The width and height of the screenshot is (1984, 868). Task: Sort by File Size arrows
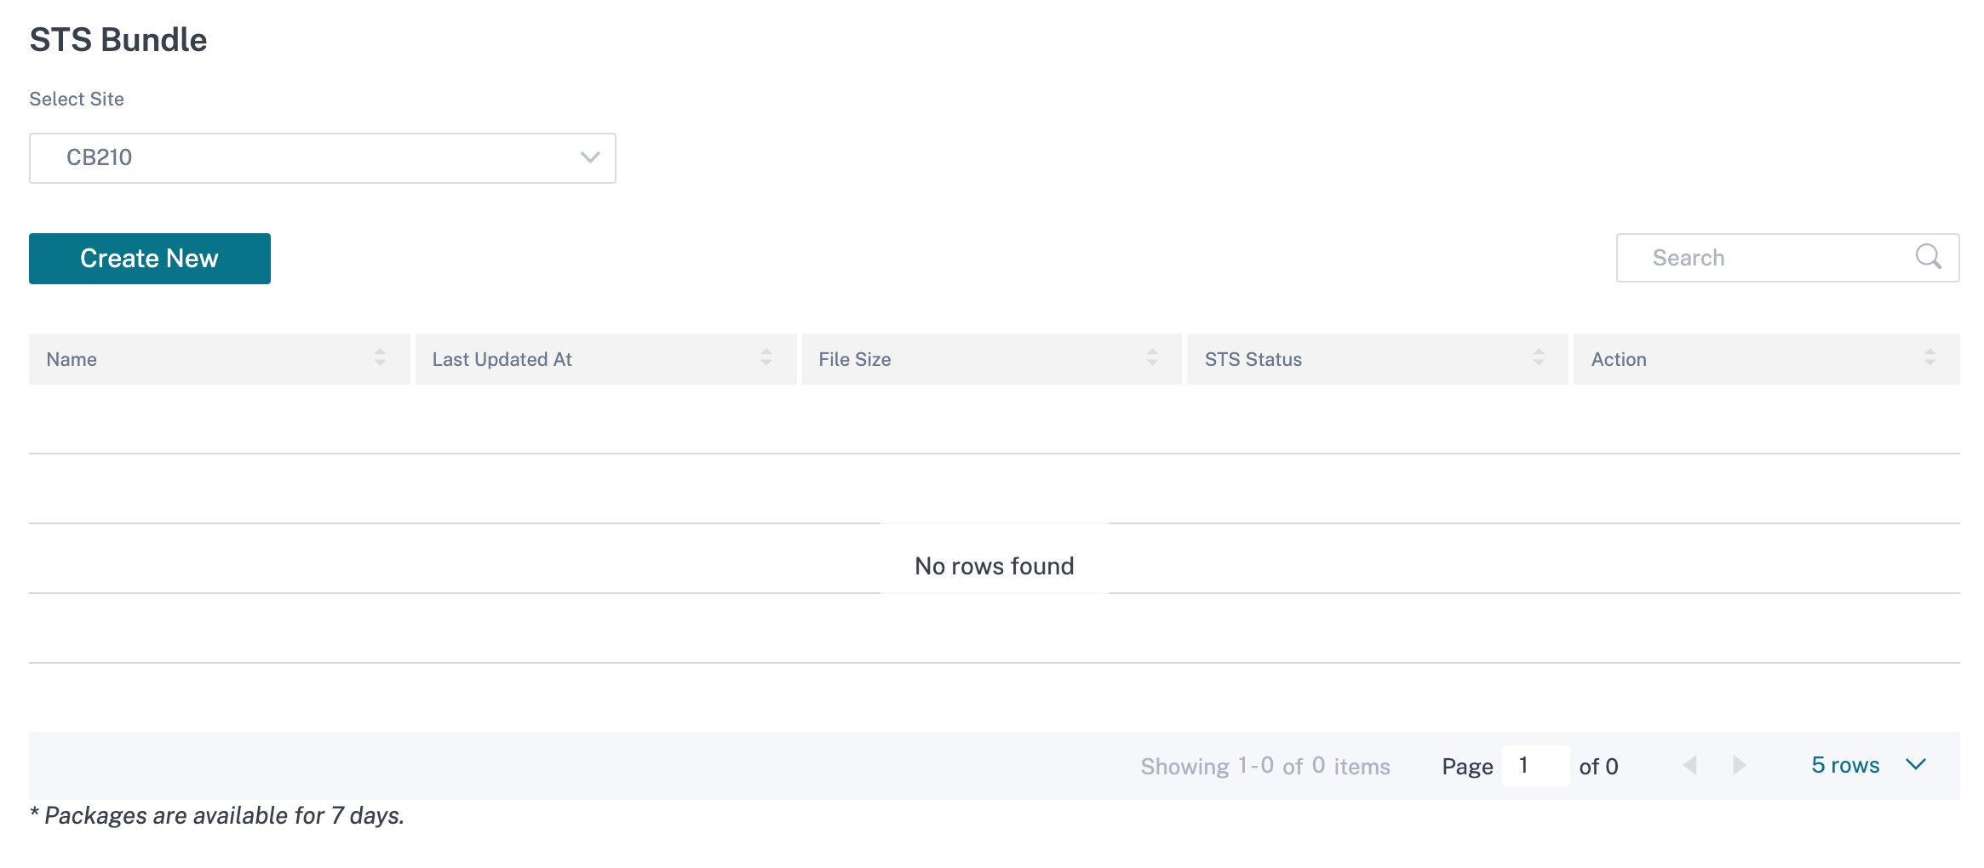(1152, 358)
